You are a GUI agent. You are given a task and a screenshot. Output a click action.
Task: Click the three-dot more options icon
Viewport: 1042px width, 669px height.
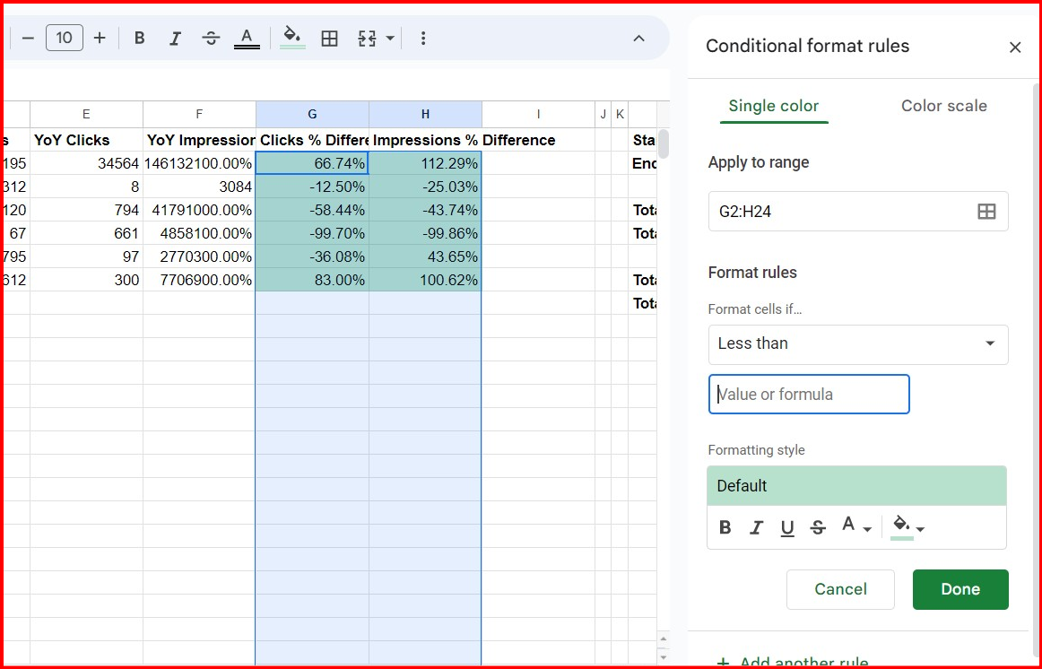[x=423, y=38]
